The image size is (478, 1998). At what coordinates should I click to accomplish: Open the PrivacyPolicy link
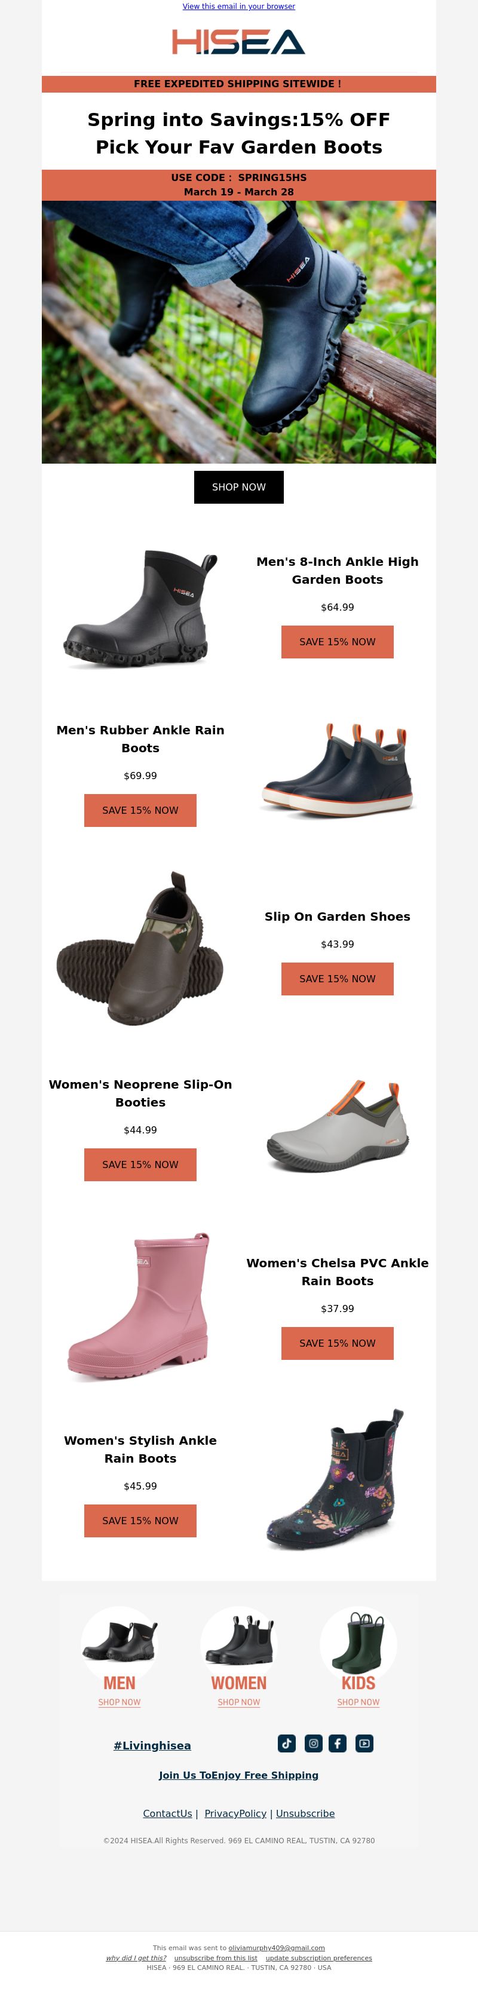point(236,1813)
